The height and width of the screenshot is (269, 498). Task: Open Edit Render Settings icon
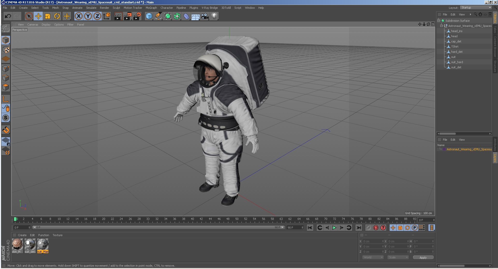coord(137,16)
